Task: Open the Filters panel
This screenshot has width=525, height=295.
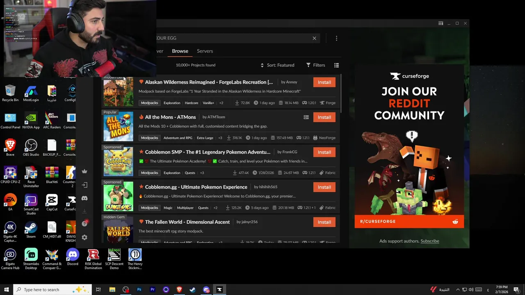Action: 315,65
